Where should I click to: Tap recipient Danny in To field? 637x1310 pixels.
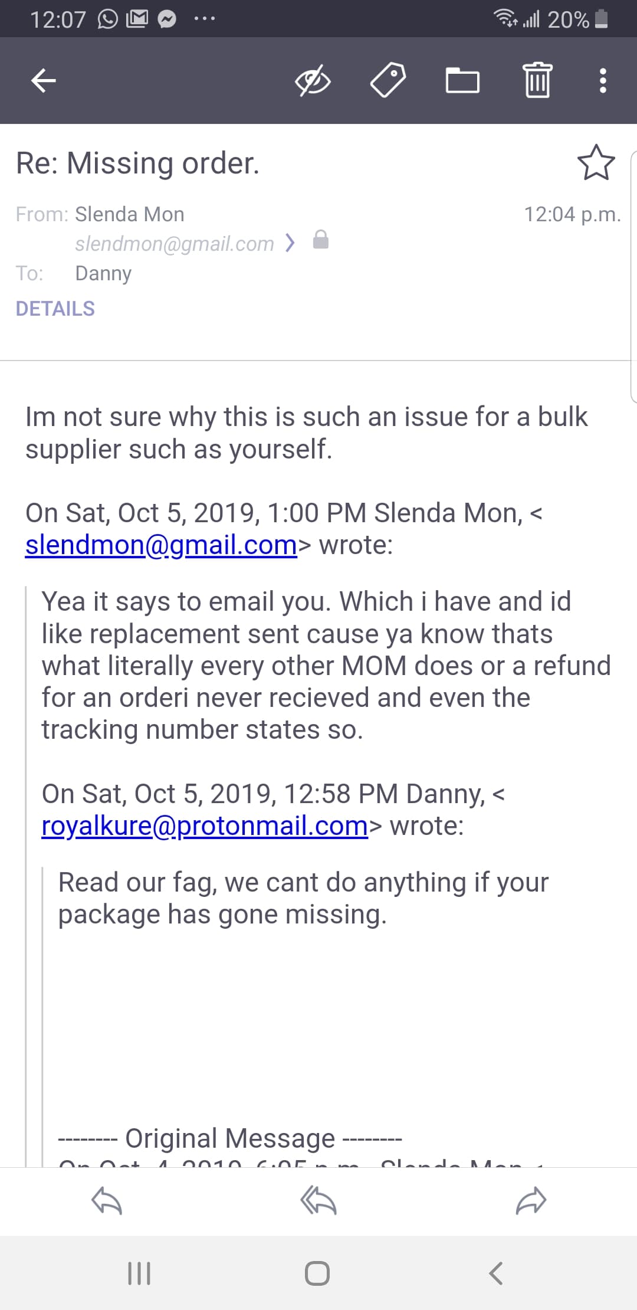coord(103,273)
